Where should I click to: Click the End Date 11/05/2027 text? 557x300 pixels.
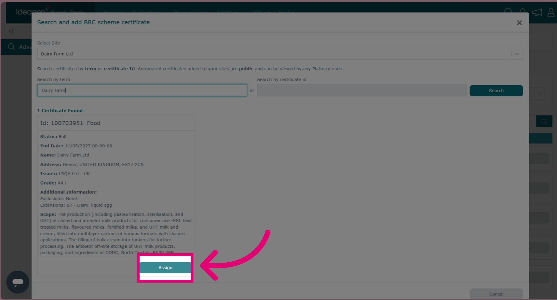click(x=76, y=146)
